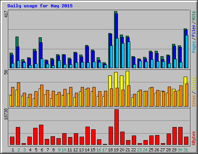This screenshot has height=154, width=198.
Task: Click the Pages legend label
Action: tap(194, 47)
